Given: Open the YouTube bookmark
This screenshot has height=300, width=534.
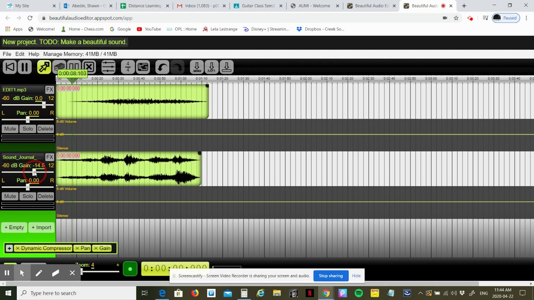Looking at the screenshot, I should click(149, 29).
